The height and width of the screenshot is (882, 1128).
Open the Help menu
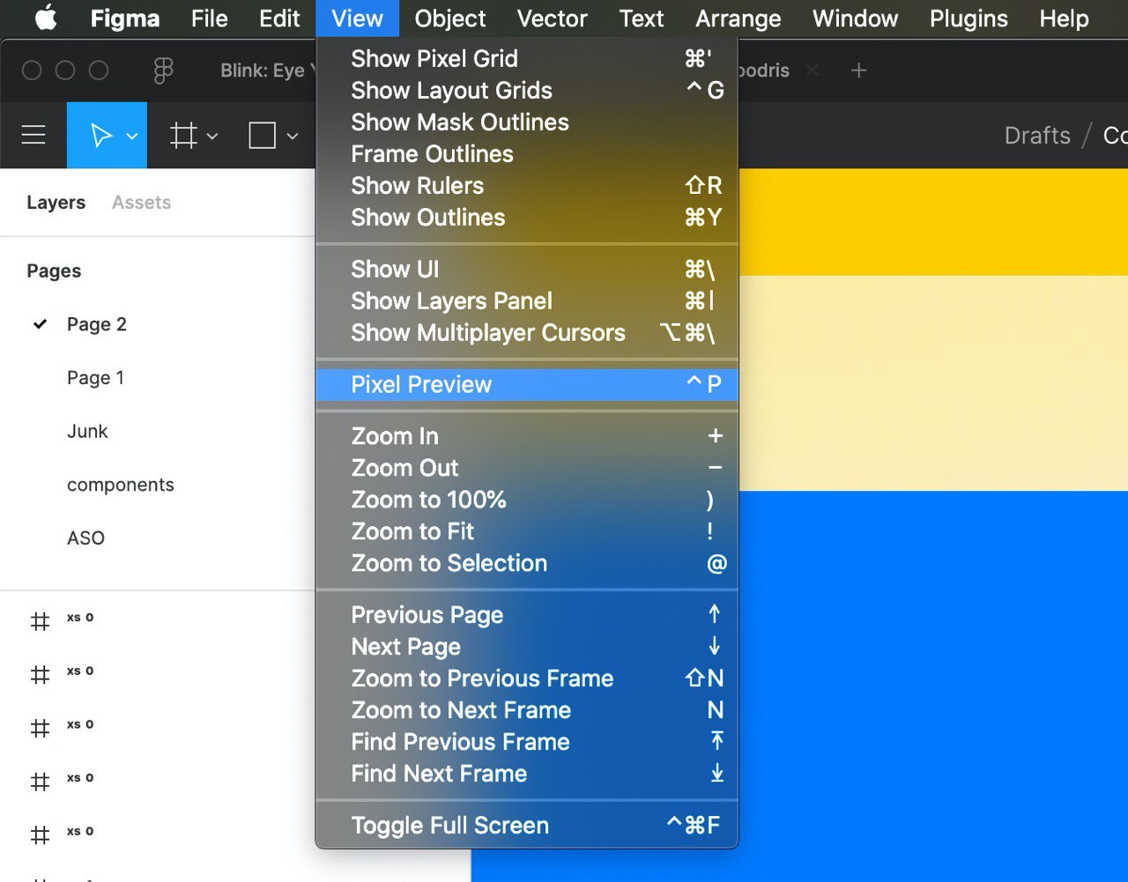coord(1065,19)
